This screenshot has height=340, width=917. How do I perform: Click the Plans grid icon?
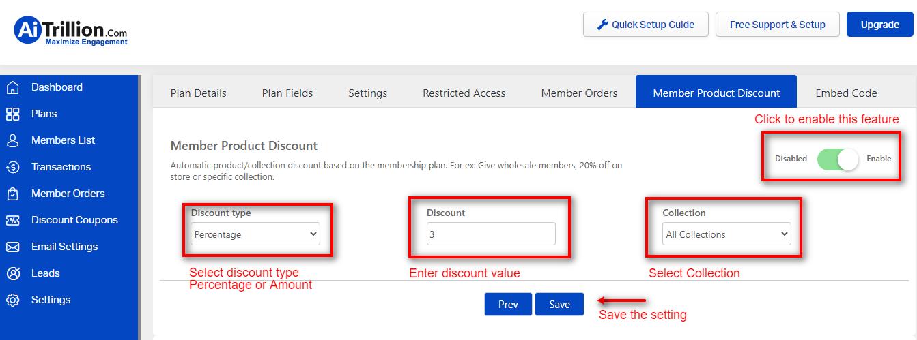pos(12,114)
